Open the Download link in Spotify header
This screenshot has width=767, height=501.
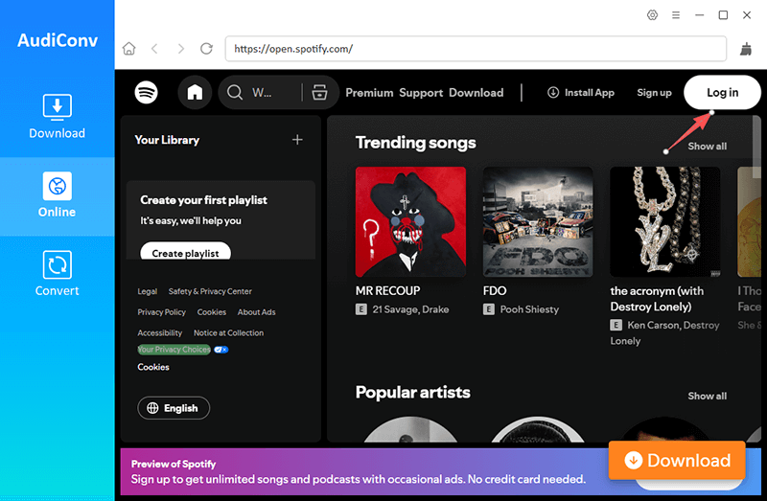tap(476, 92)
